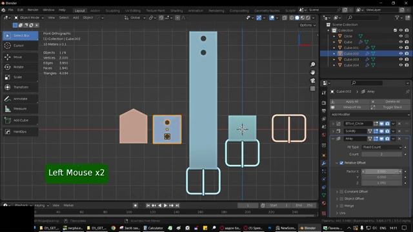Viewport: 413px width, 232px height.
Task: Open the Object Data properties green triangle tab
Action: point(324,195)
